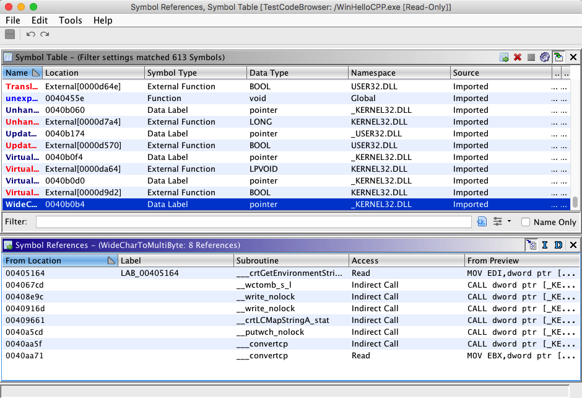Open the Symbol Table filter gear settings
The image size is (582, 398).
point(544,57)
